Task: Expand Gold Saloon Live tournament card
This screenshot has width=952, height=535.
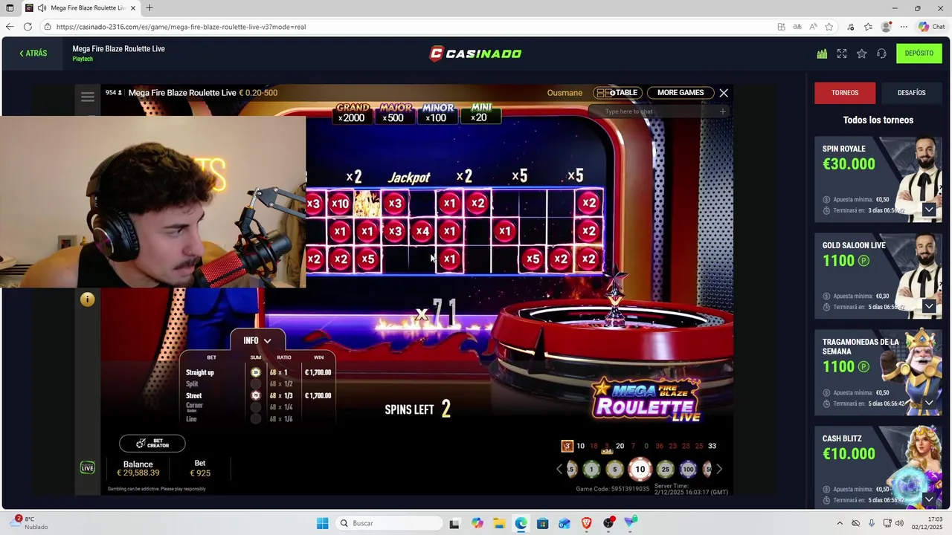Action: pyautogui.click(x=929, y=306)
